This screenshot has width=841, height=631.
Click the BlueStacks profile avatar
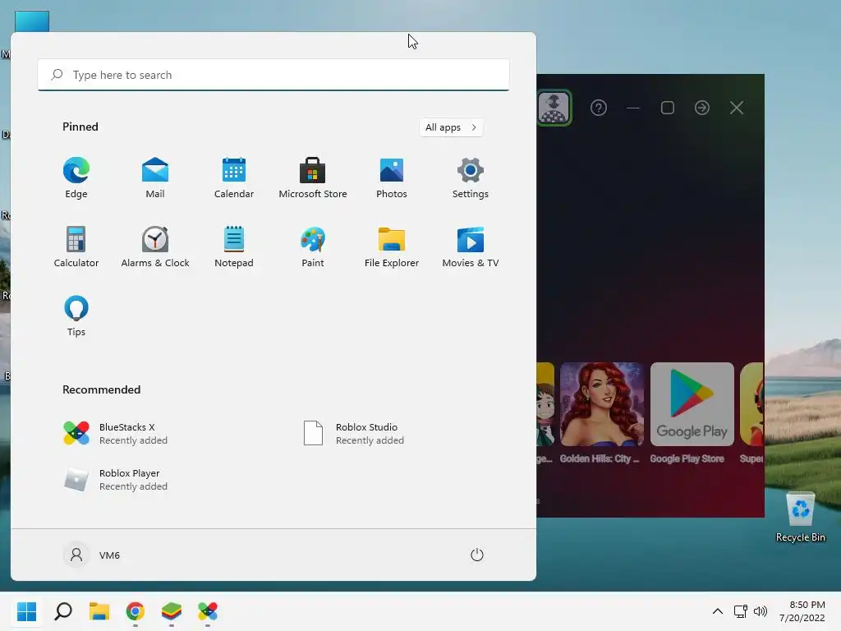click(554, 108)
